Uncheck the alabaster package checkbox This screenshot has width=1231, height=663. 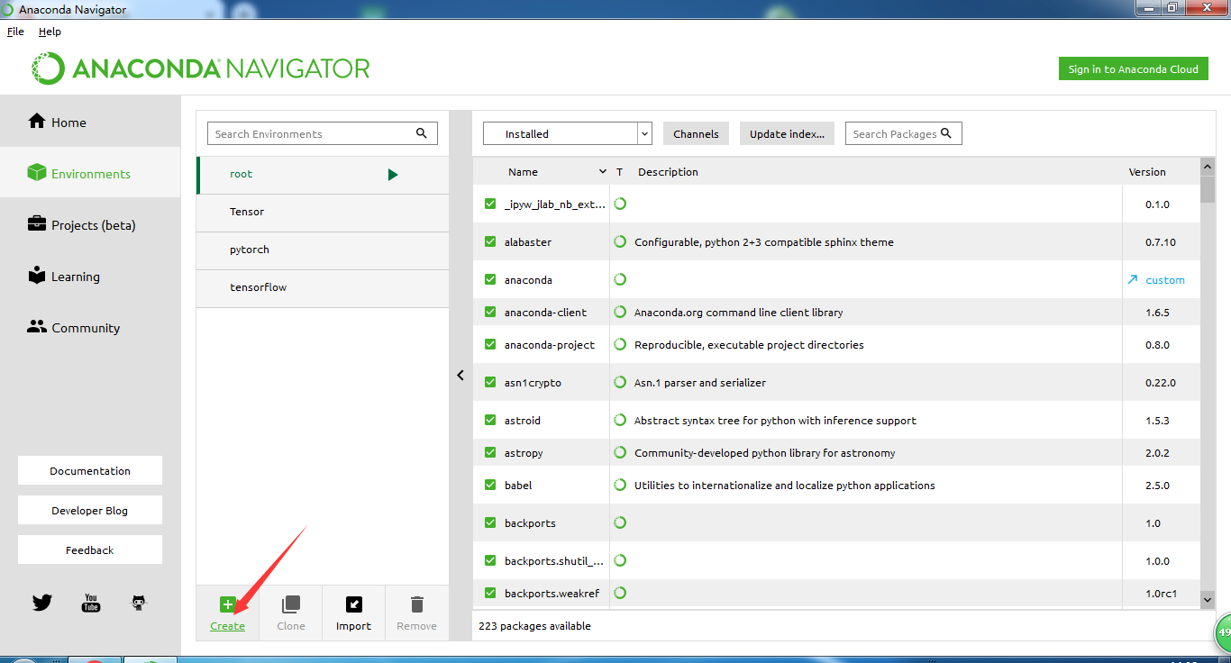[490, 241]
